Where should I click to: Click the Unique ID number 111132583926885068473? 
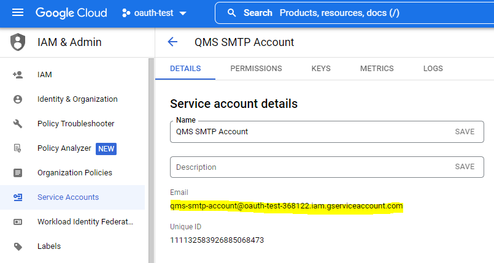click(x=217, y=240)
